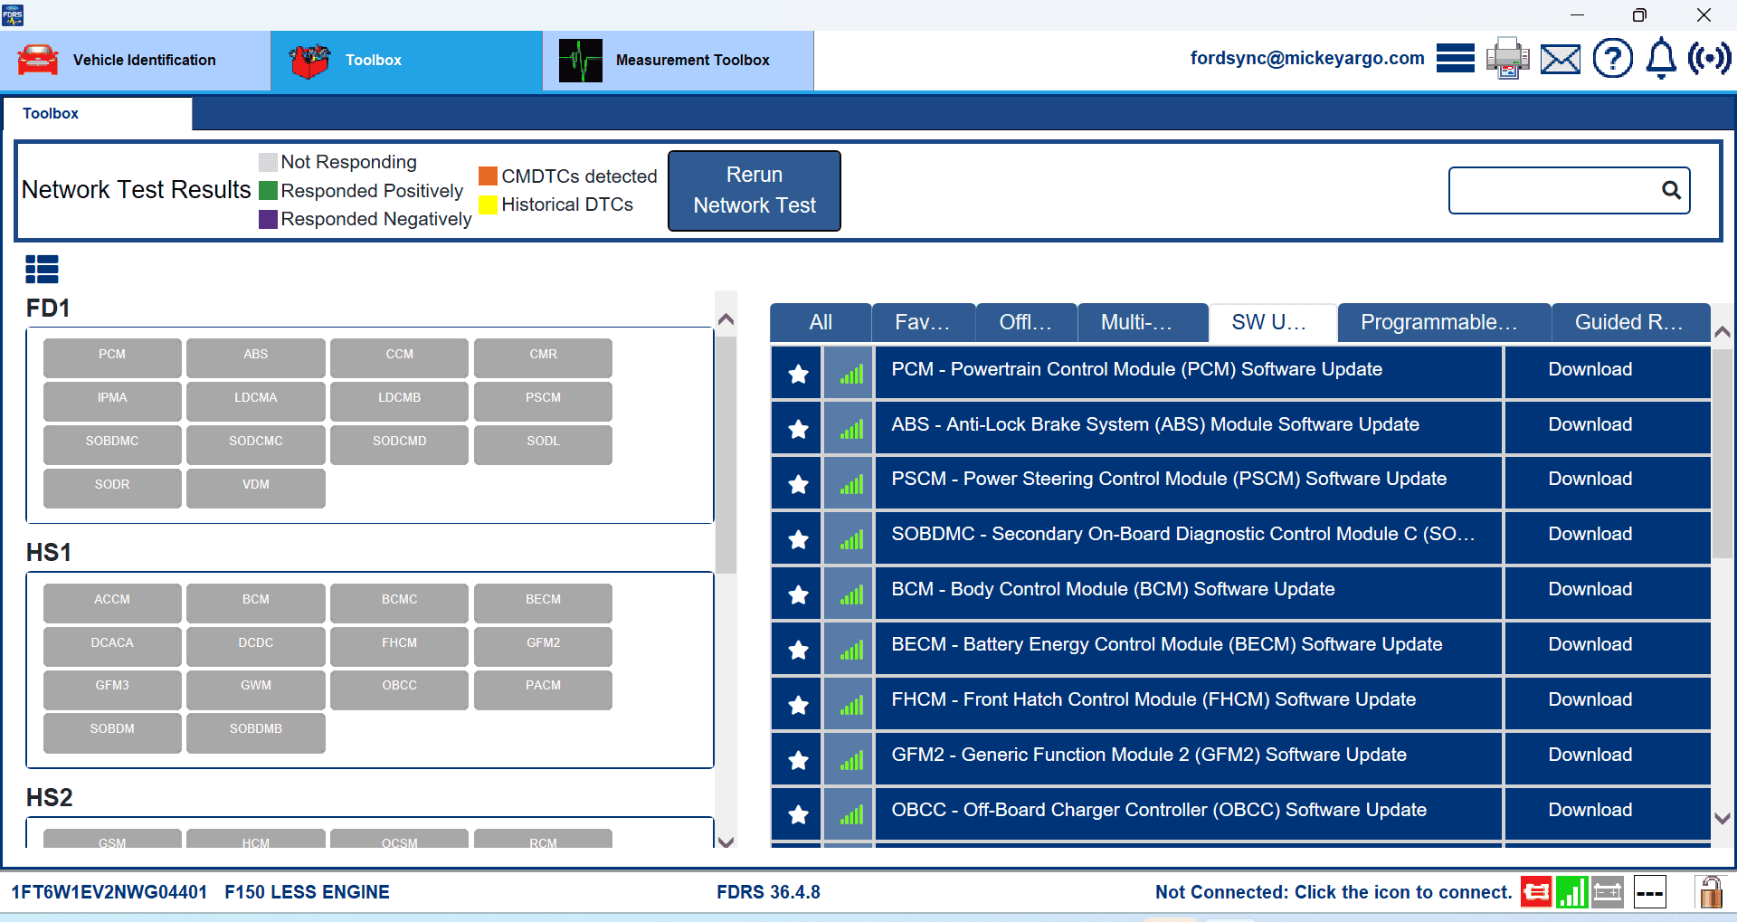Click the printer icon in the header
1737x922 pixels.
pos(1507,60)
